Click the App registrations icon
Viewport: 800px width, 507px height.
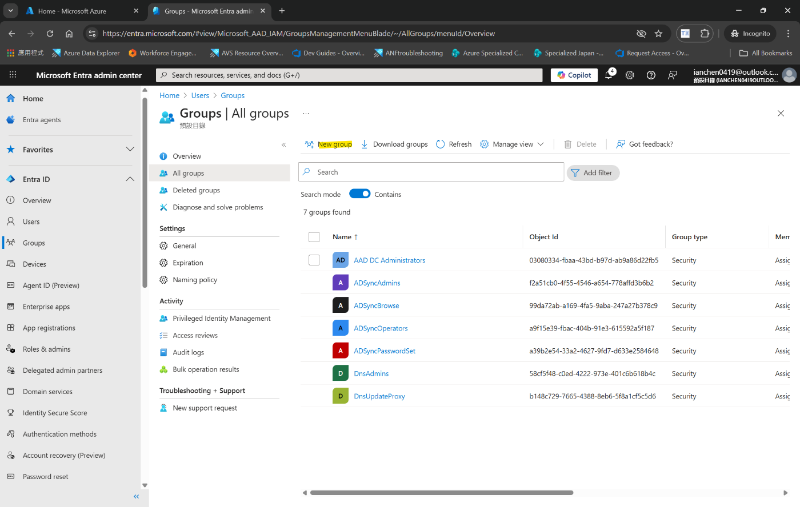point(10,328)
